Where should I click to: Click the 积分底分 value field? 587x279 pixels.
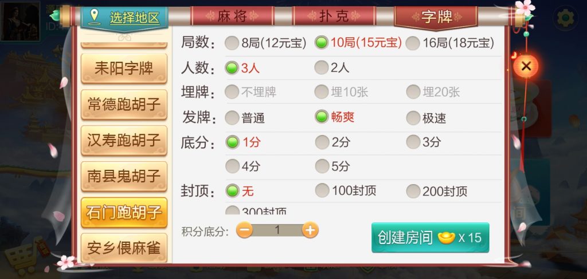point(277,230)
